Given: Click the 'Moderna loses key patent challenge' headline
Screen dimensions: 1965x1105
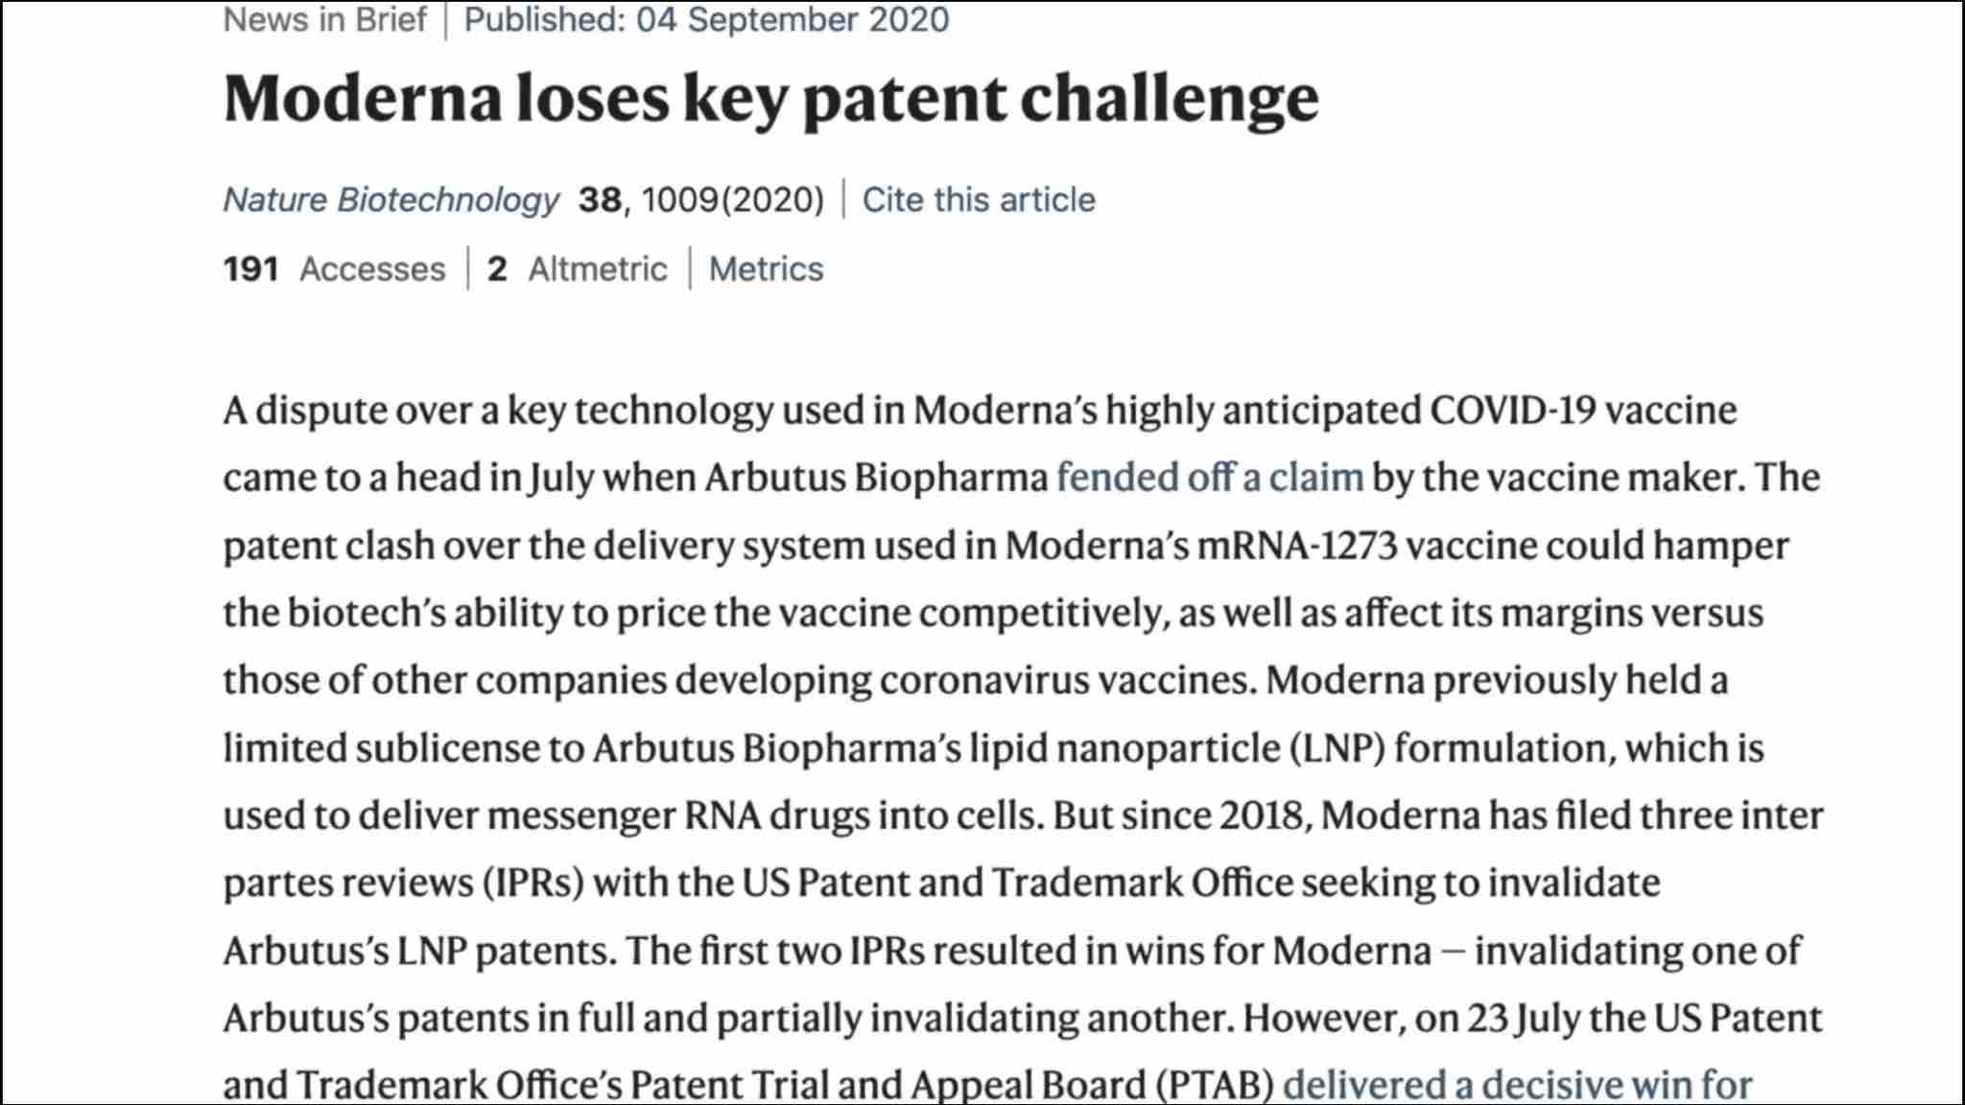Looking at the screenshot, I should click(770, 99).
